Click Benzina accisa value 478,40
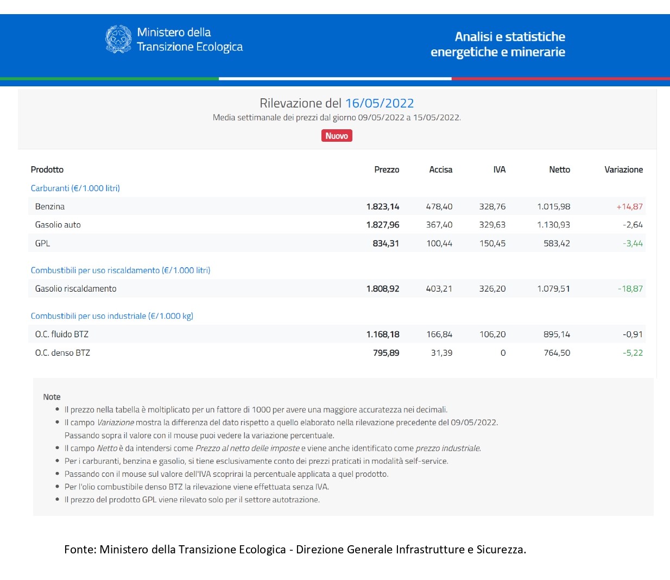 (439, 206)
